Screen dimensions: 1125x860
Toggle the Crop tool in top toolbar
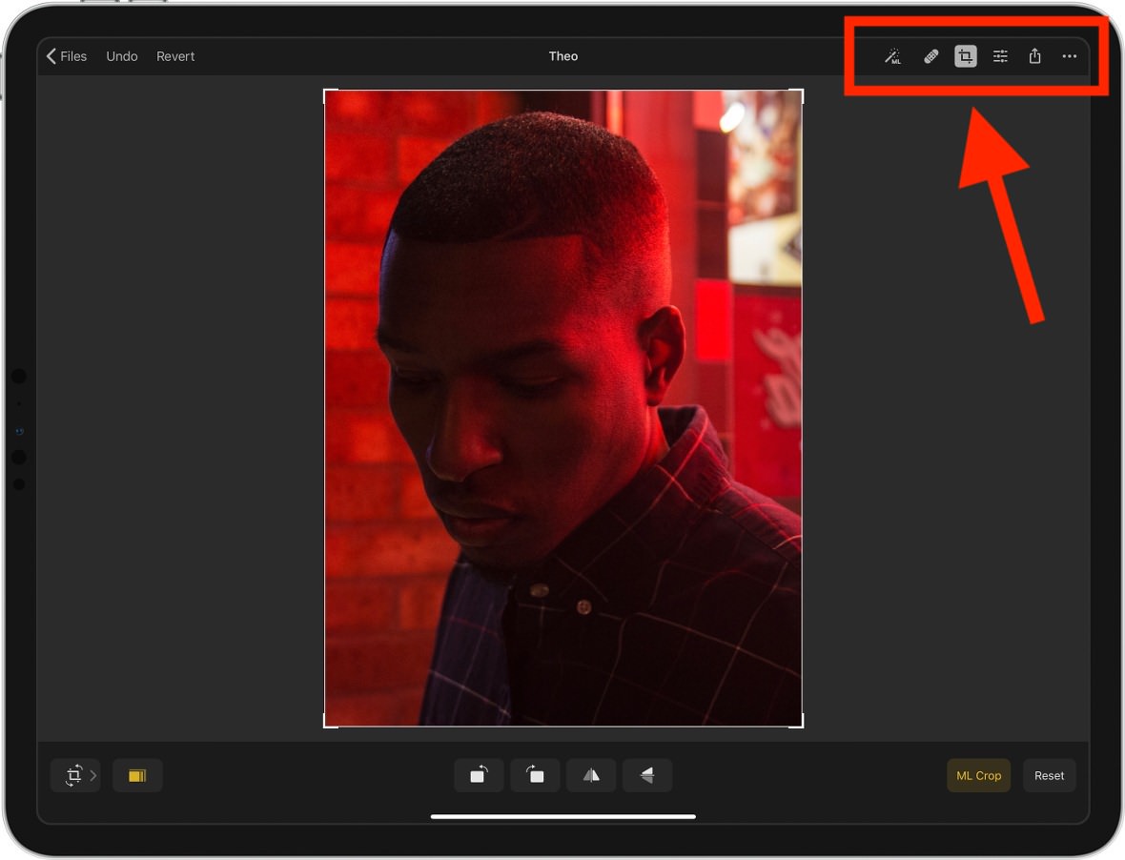966,57
